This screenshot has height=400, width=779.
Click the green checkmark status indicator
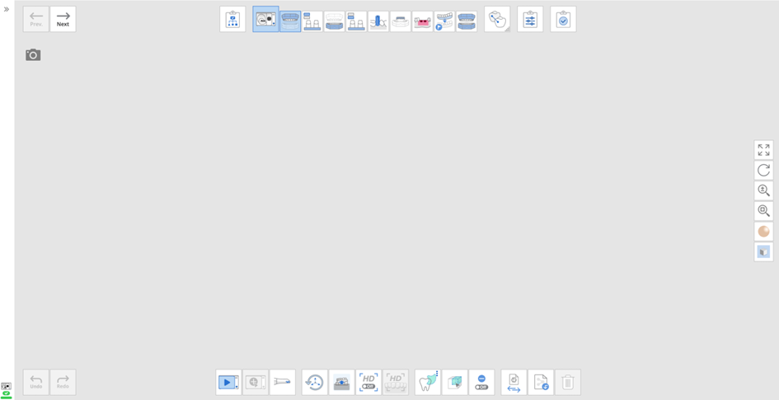pyautogui.click(x=6, y=394)
